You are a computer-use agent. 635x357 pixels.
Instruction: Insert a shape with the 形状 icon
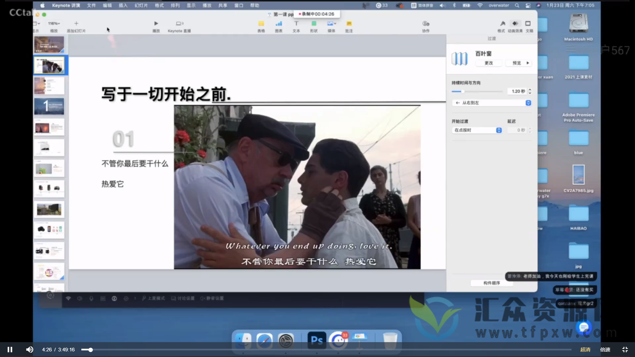click(314, 23)
